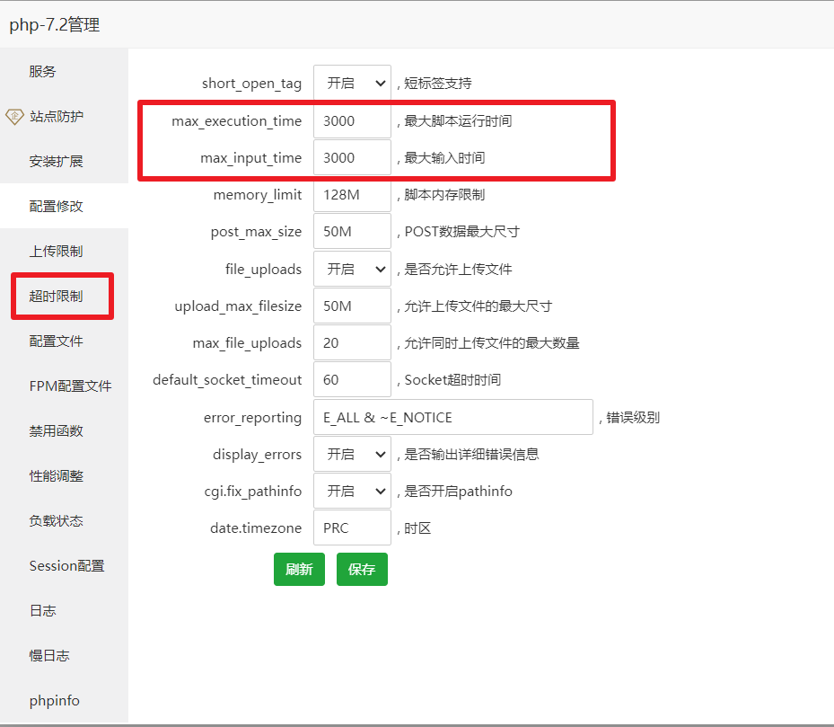Click the error_reporting text field
This screenshot has height=727, width=834.
[x=452, y=418]
